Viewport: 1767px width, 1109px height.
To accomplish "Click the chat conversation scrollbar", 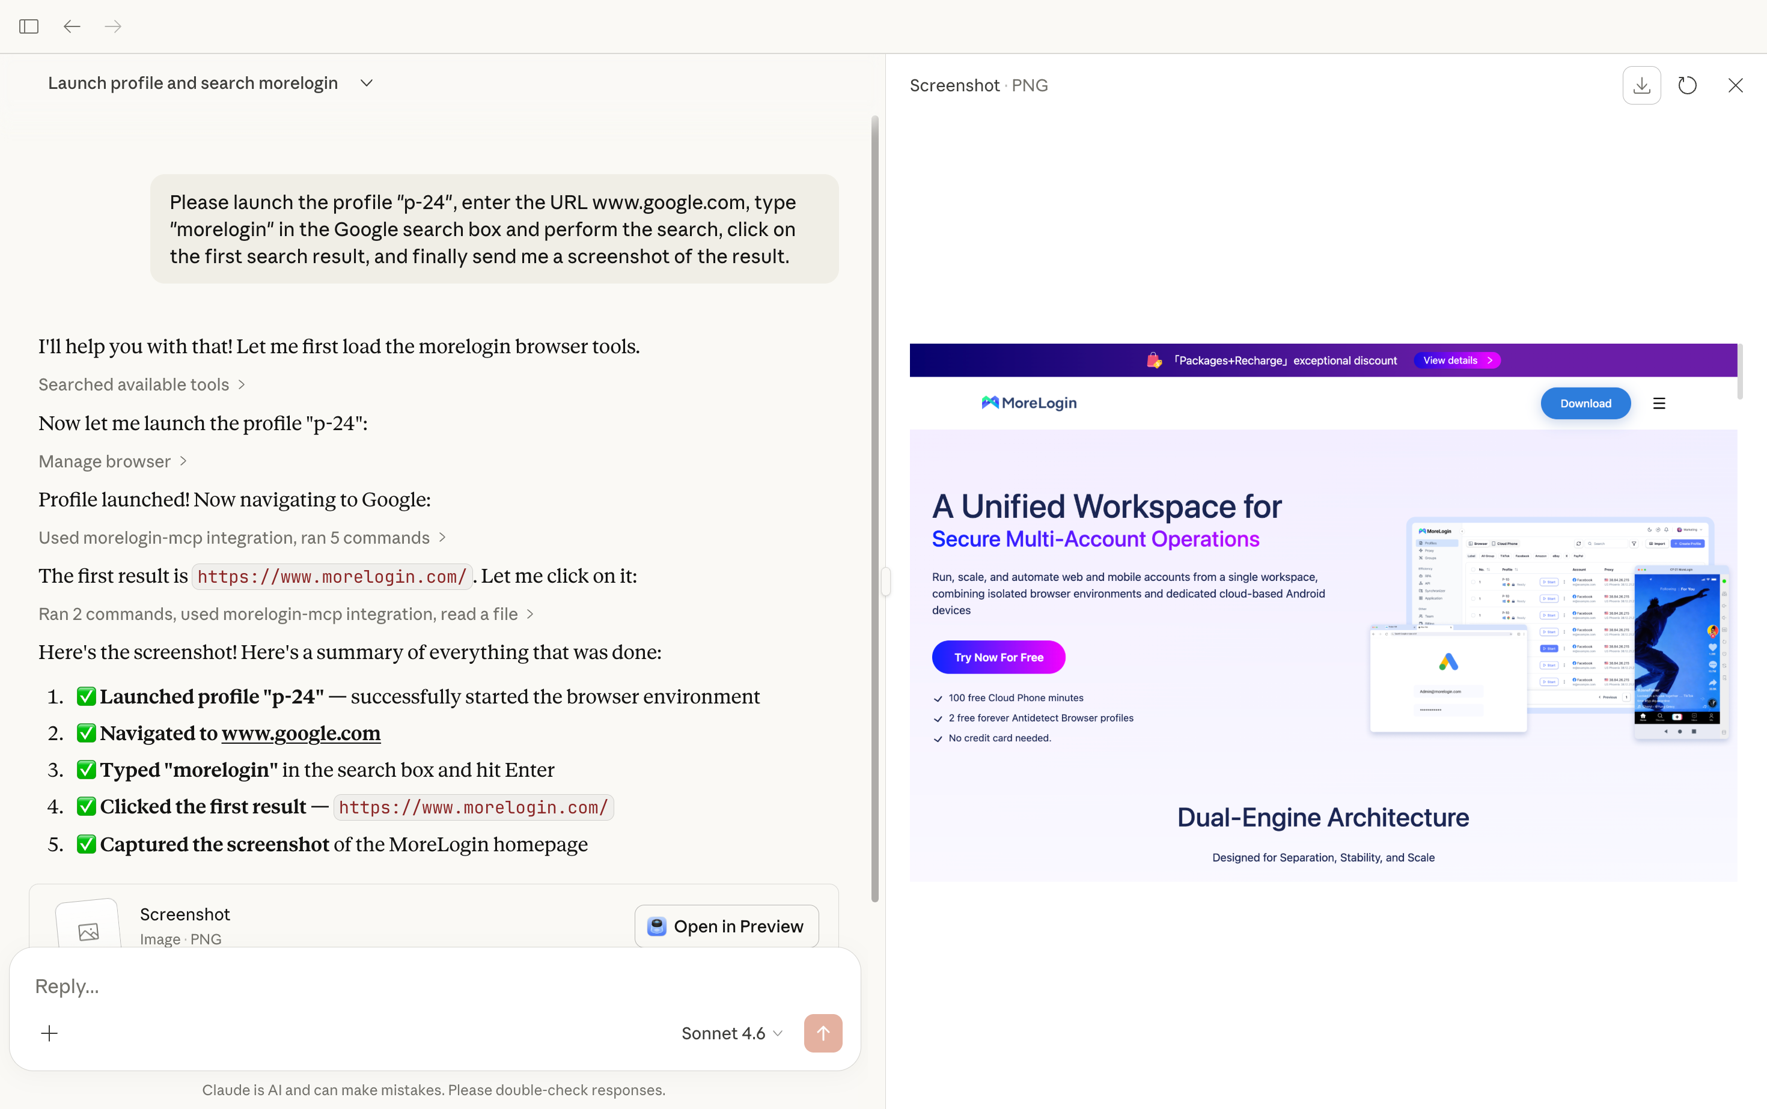I will (874, 508).
